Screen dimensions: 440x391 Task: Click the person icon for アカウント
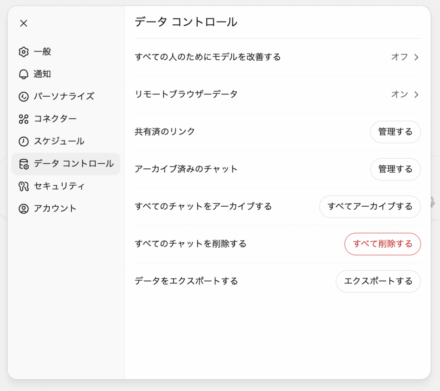(24, 208)
